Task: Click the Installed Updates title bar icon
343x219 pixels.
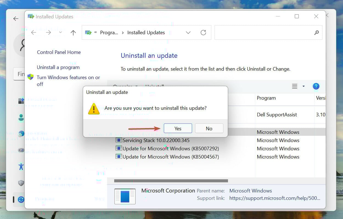Action: pyautogui.click(x=31, y=16)
